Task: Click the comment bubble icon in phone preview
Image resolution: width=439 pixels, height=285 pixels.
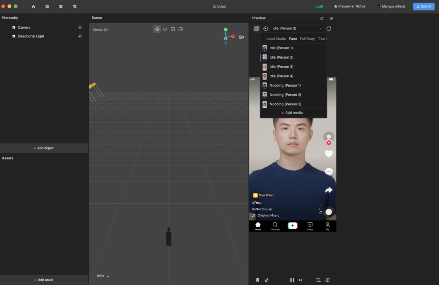Action: pyautogui.click(x=329, y=172)
